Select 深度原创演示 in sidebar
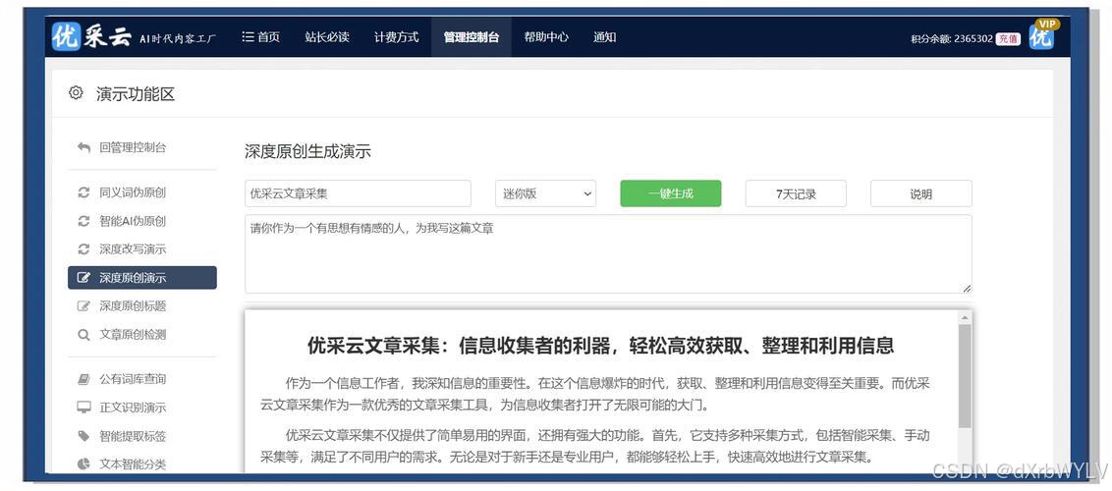This screenshot has width=1112, height=491. (141, 278)
